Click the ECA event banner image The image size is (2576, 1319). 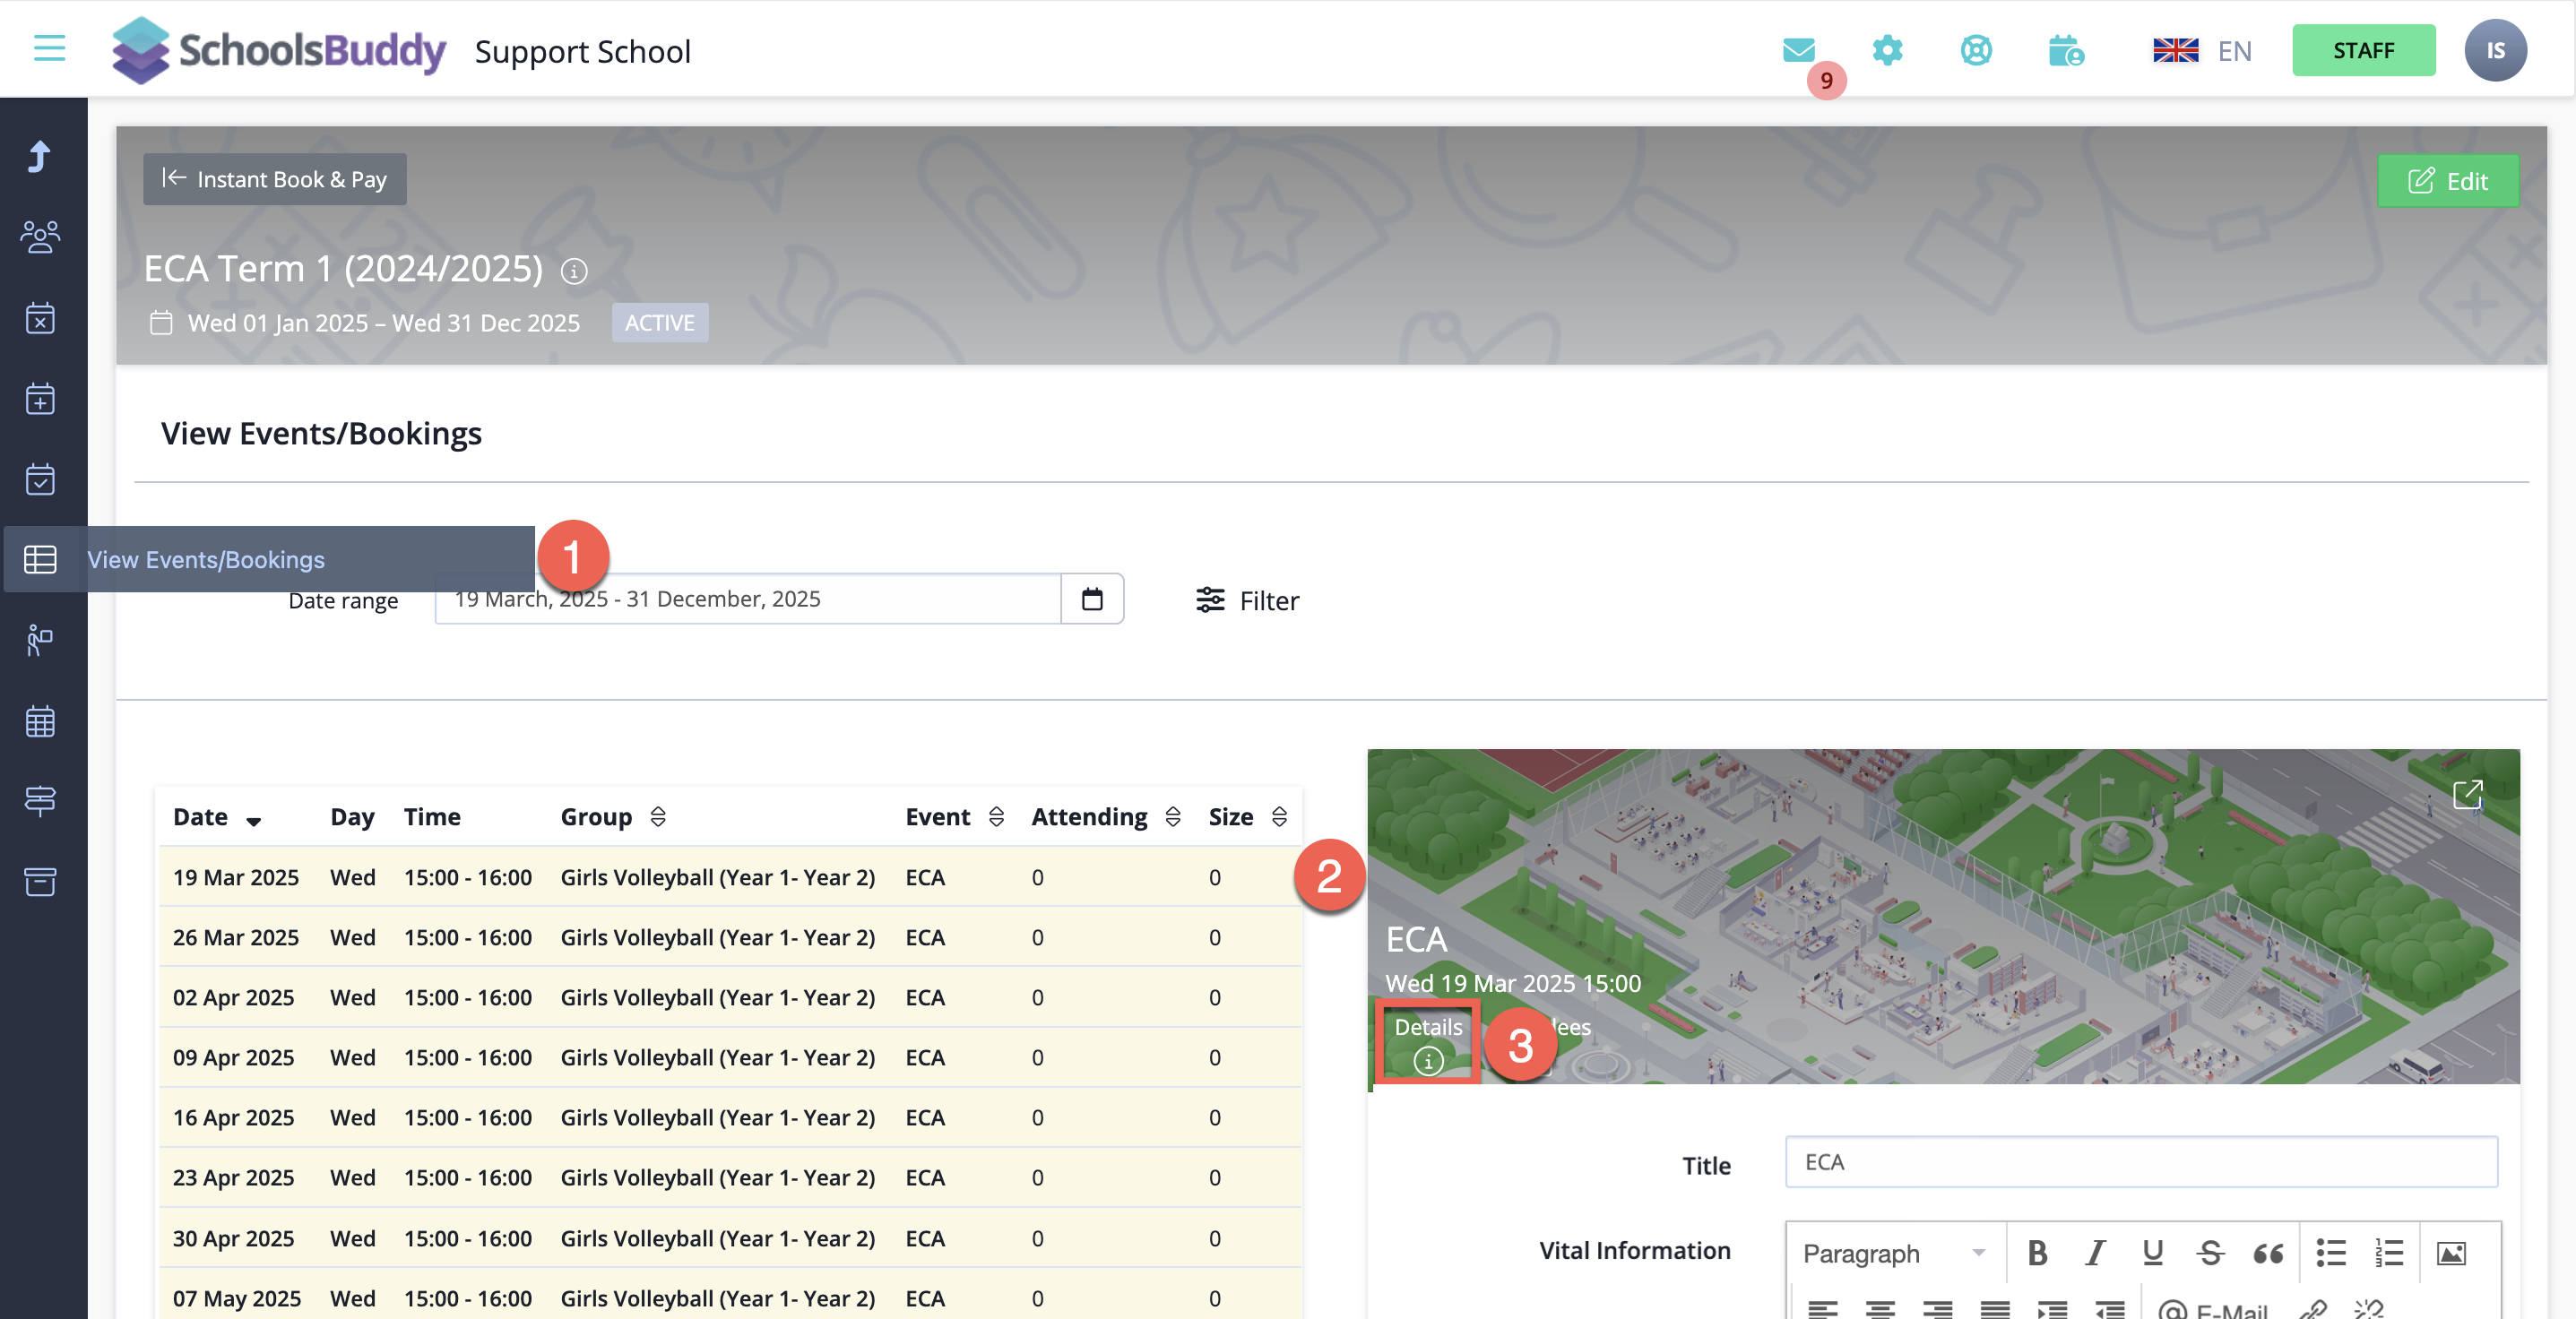pos(1943,916)
